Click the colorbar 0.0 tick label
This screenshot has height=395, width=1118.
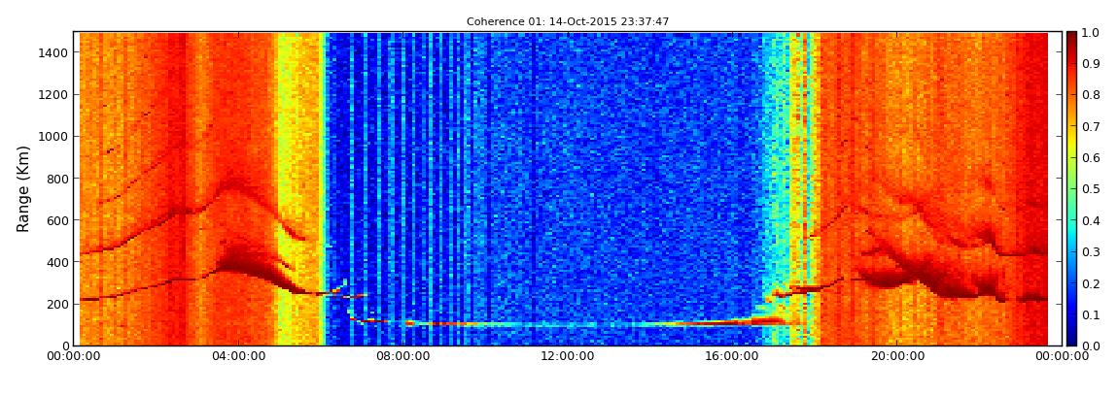click(1093, 346)
